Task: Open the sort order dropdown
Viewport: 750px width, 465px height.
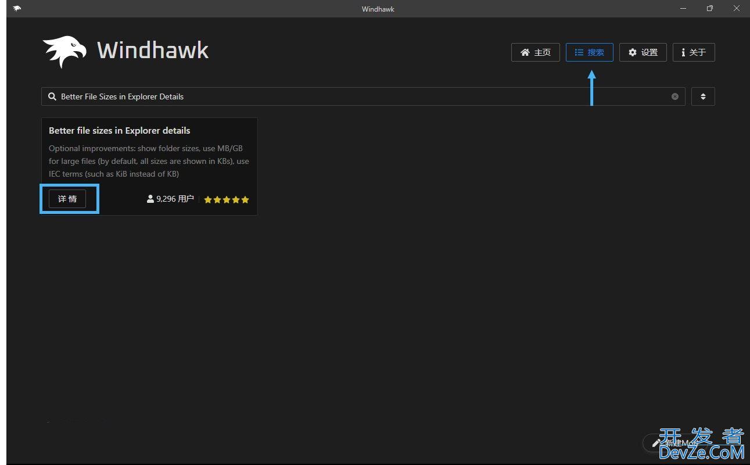Action: point(703,96)
